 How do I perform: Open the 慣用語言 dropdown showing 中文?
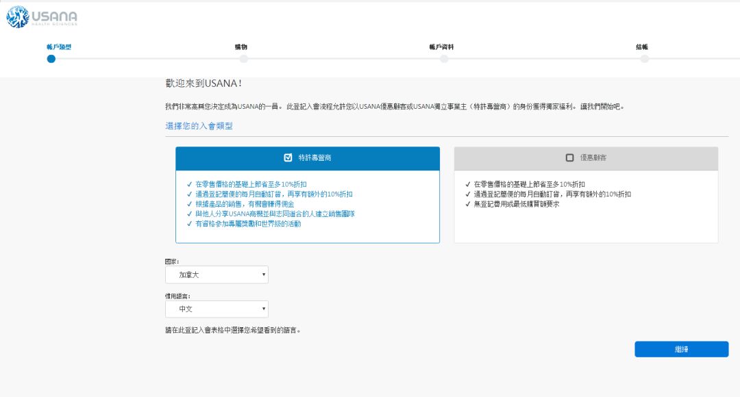[217, 309]
